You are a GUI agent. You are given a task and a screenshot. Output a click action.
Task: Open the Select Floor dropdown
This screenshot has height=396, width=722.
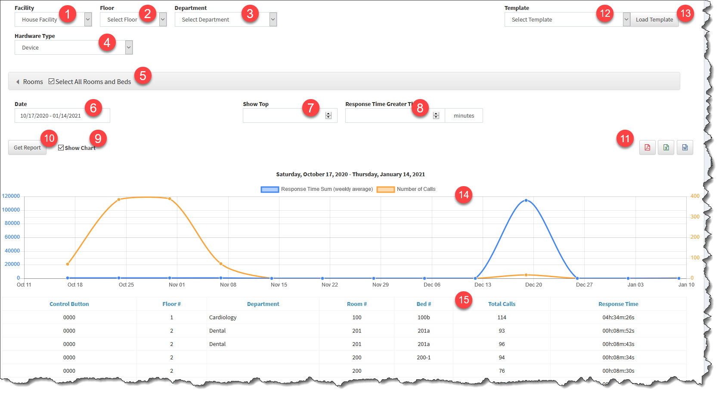tap(133, 19)
